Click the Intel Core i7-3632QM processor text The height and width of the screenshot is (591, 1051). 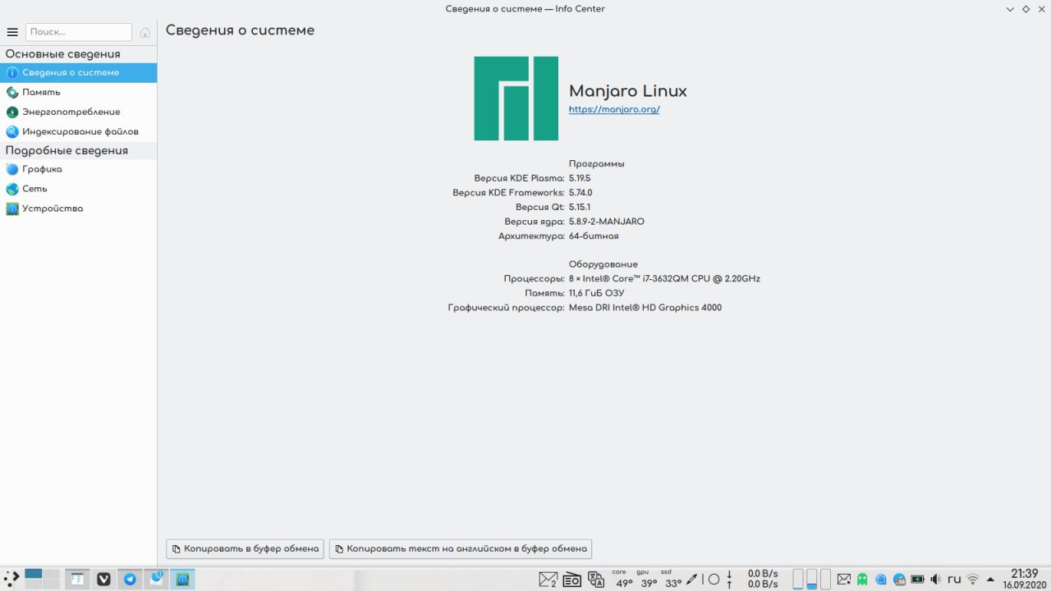pos(664,279)
